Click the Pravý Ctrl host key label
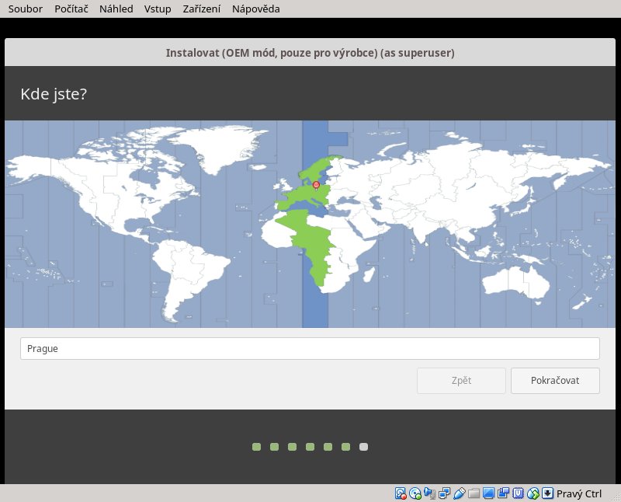The image size is (621, 502). coord(579,493)
